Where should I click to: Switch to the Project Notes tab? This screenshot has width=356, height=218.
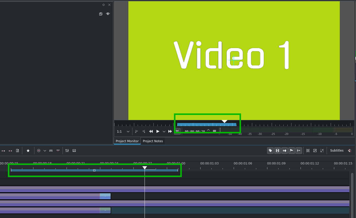(x=153, y=141)
